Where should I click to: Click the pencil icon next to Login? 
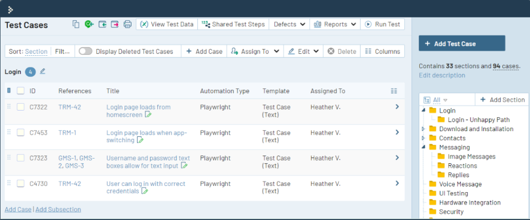click(42, 71)
